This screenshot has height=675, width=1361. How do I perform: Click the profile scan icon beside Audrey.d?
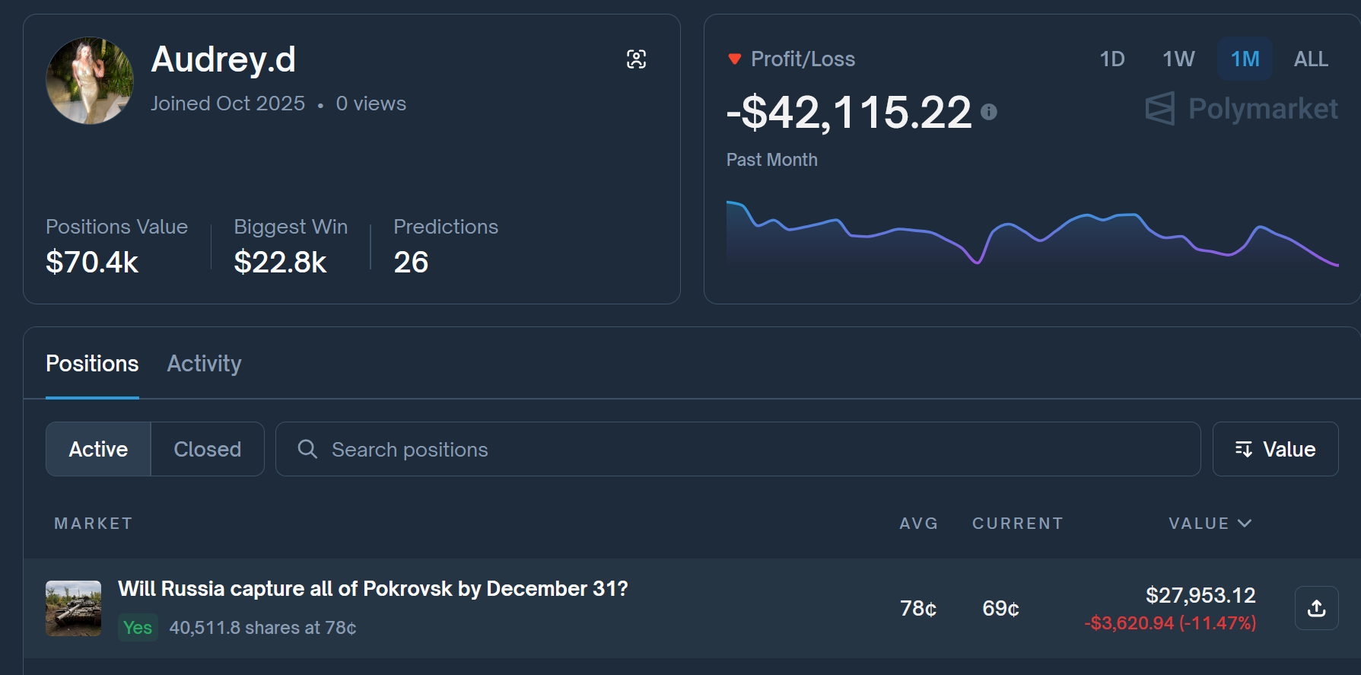pyautogui.click(x=636, y=59)
